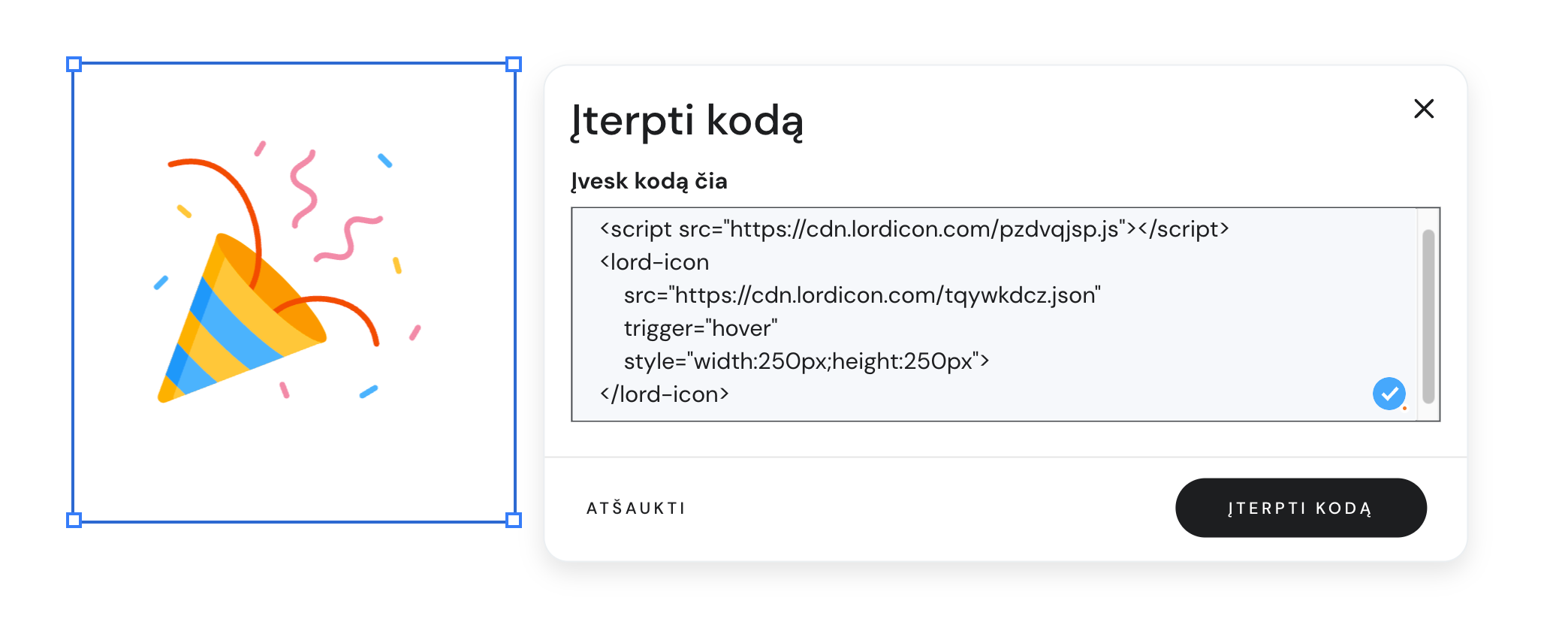Click the blue checkmark validation icon
The width and height of the screenshot is (1544, 634).
click(x=1390, y=394)
